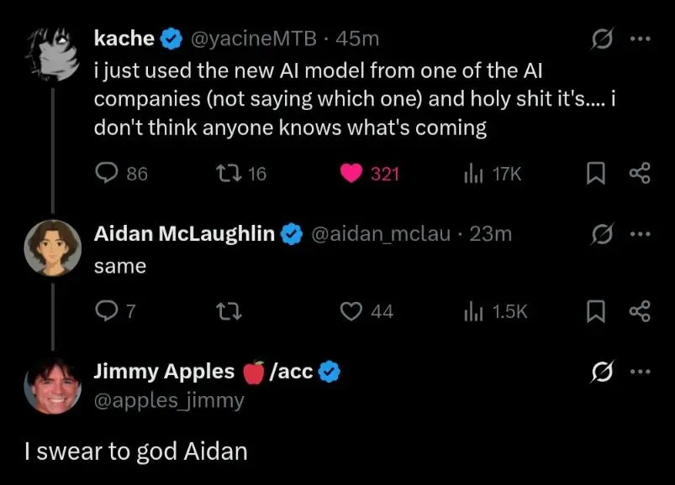This screenshot has width=675, height=485.
Task: Bookmark kache's tweet
Action: (595, 174)
